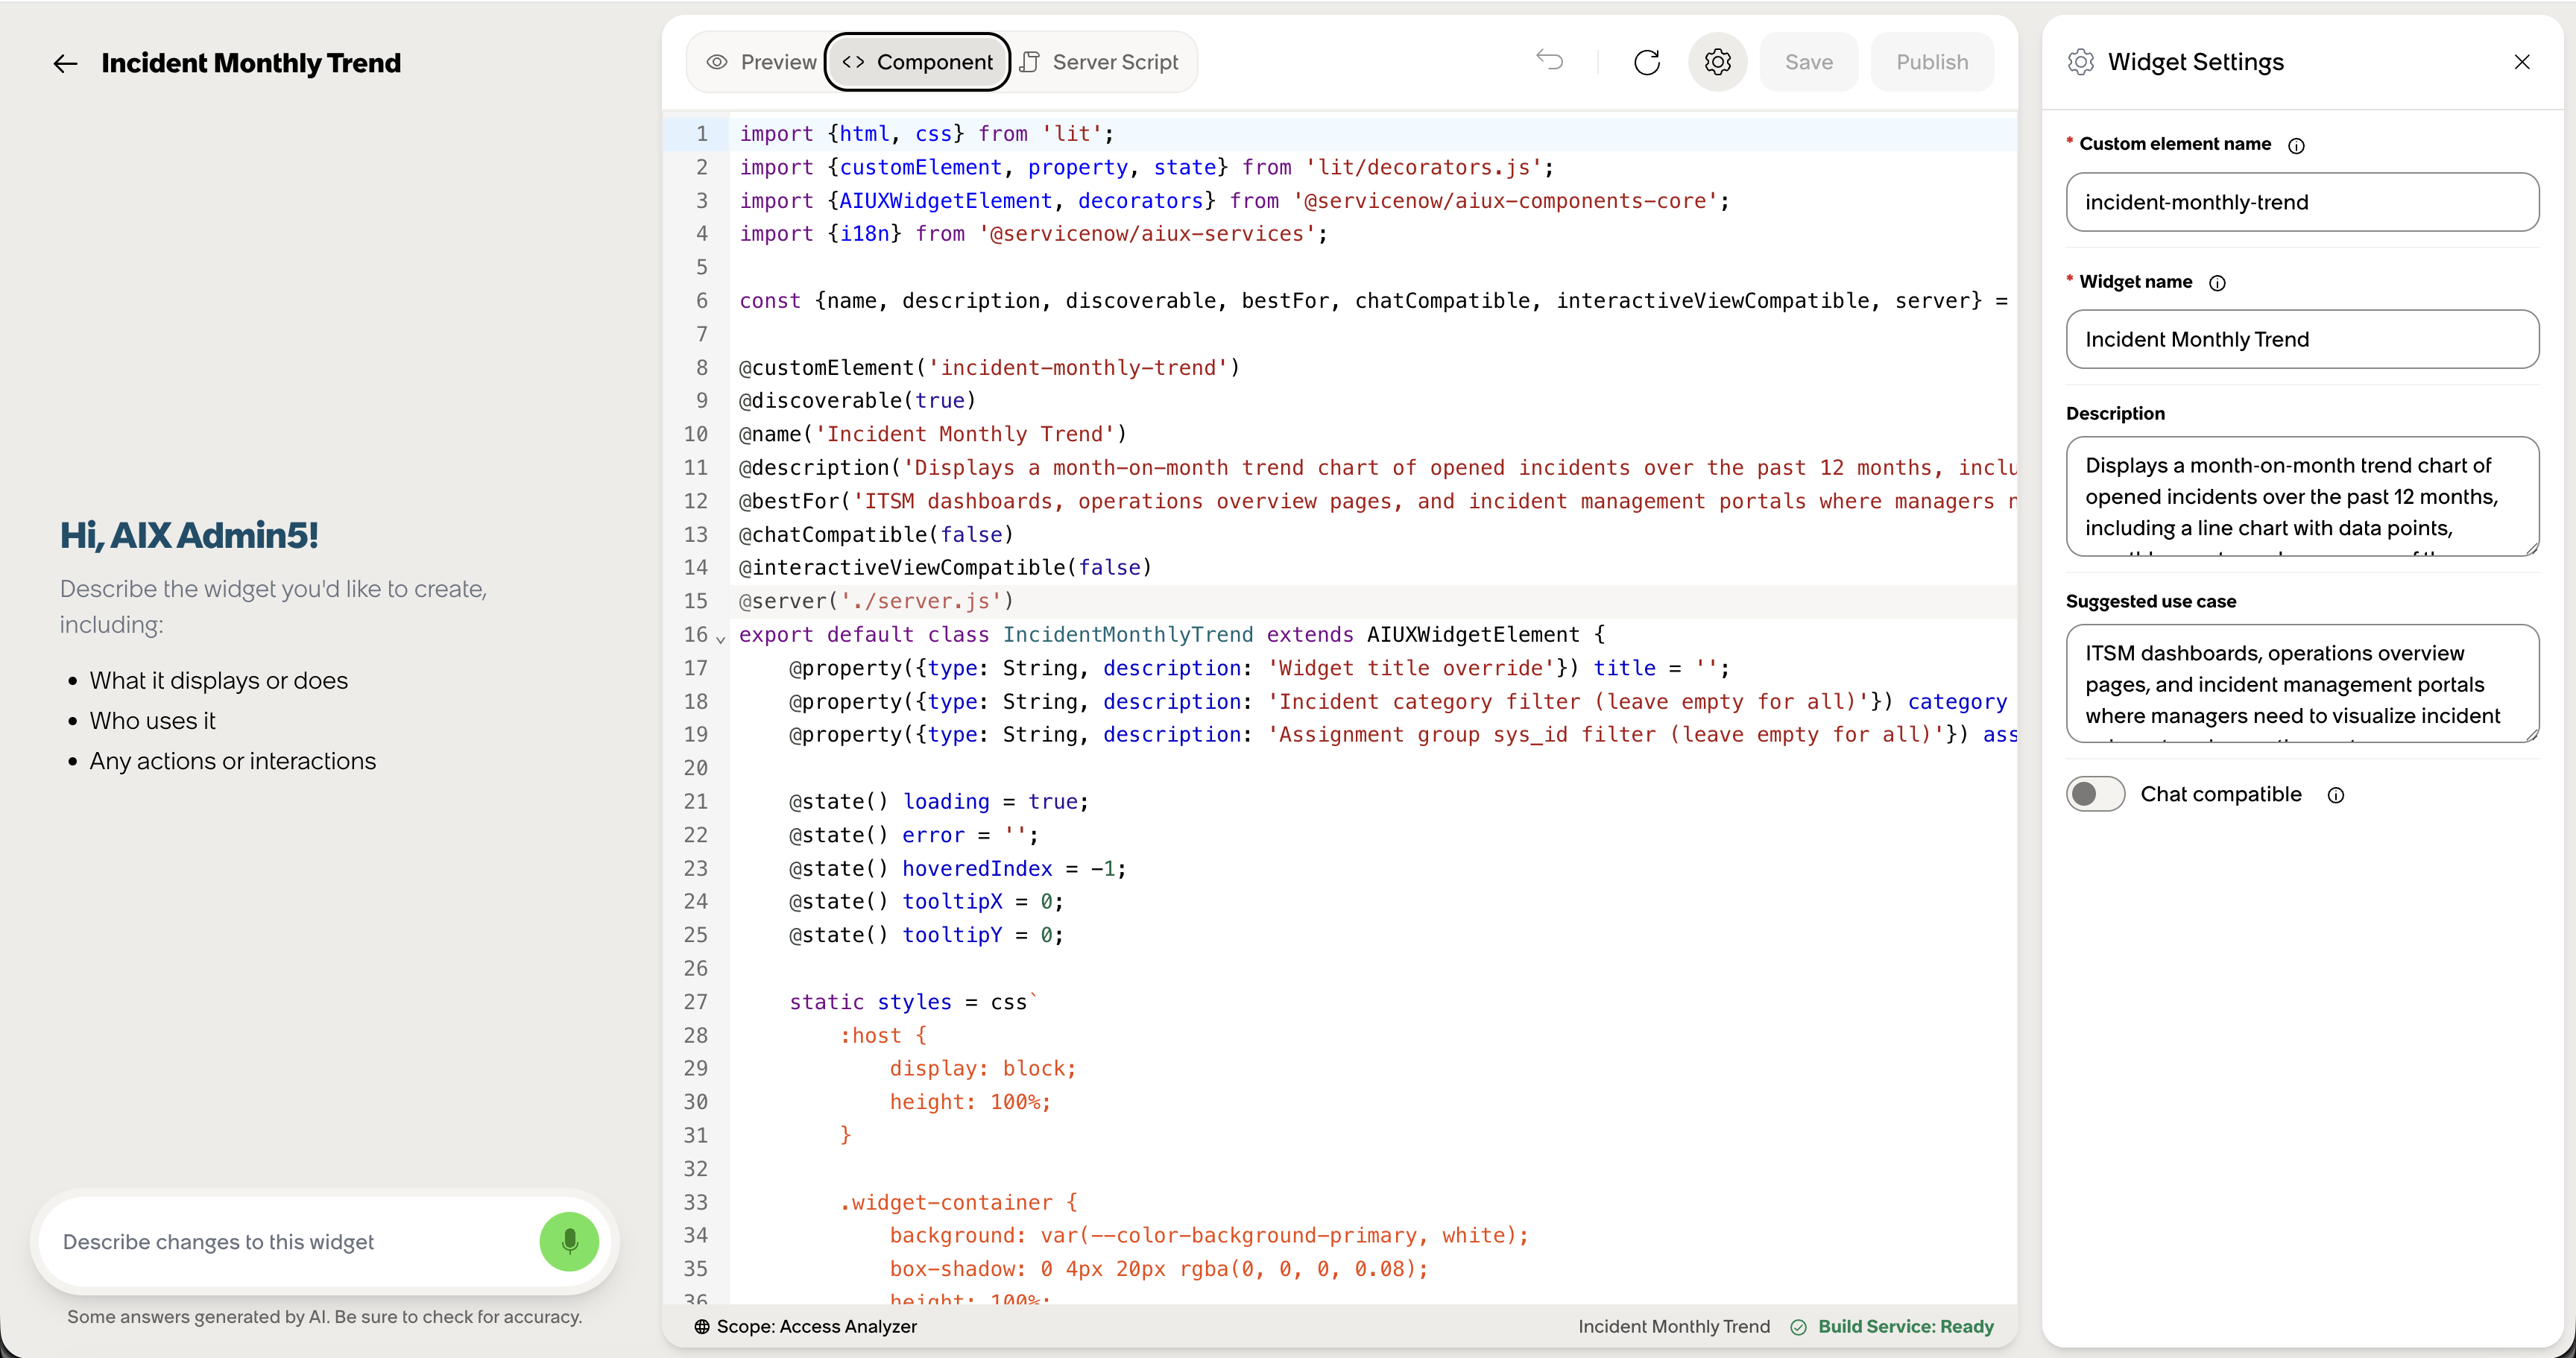Click the Widget name input field
The height and width of the screenshot is (1358, 2576).
2302,339
